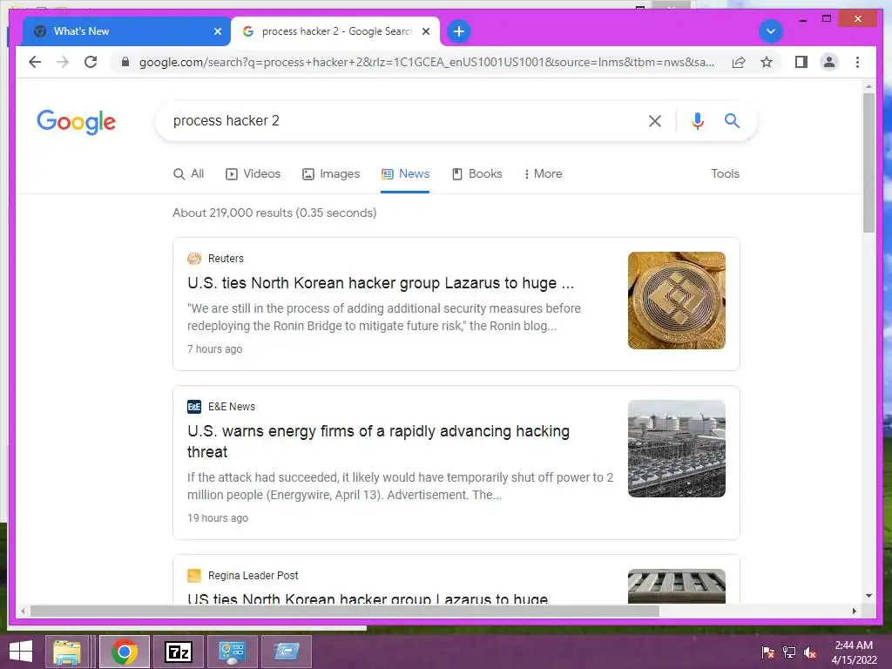Minimize the Chrome window
This screenshot has height=669, width=892.
tap(802, 19)
